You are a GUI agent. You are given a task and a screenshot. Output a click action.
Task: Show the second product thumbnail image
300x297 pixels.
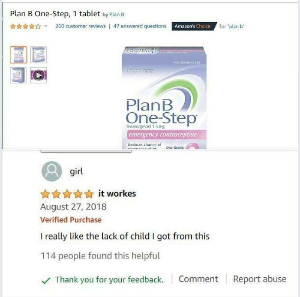pos(39,55)
